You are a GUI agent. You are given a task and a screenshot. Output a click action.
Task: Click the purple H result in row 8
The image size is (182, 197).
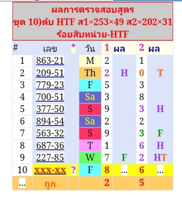click(x=160, y=146)
